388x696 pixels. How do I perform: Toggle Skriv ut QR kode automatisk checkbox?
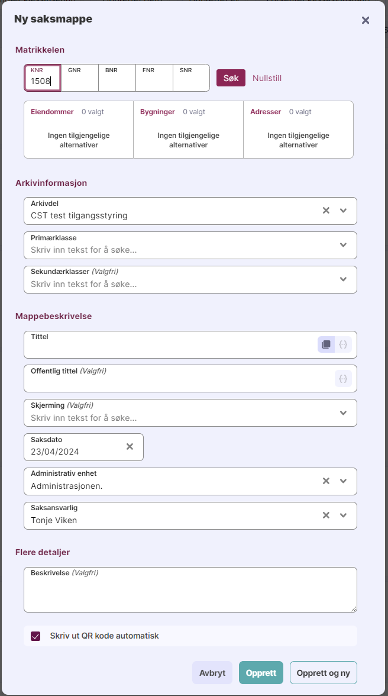click(35, 636)
